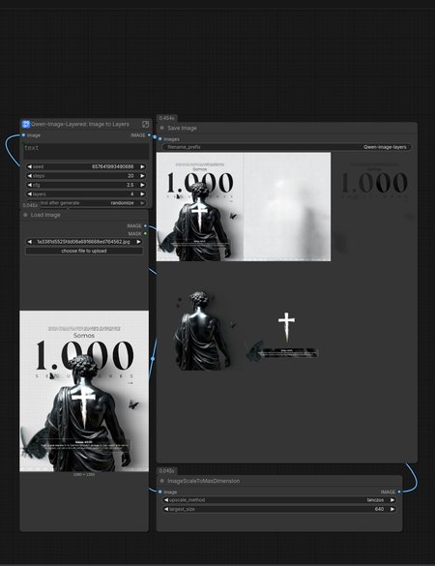Click the IMAGE output port on Qwen-Image-Layered node
The width and height of the screenshot is (435, 566).
coord(149,135)
